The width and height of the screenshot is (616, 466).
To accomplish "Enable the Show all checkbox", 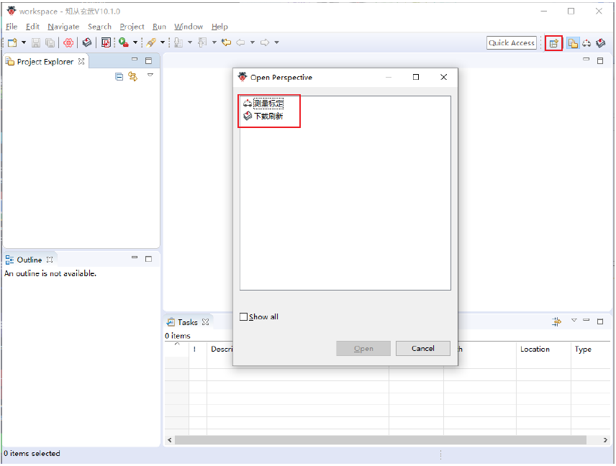I will coord(243,317).
